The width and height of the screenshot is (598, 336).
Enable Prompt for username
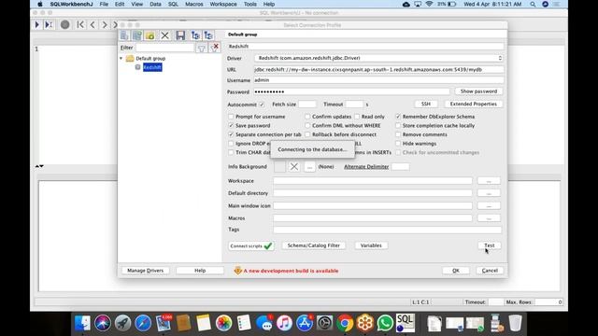pyautogui.click(x=231, y=117)
